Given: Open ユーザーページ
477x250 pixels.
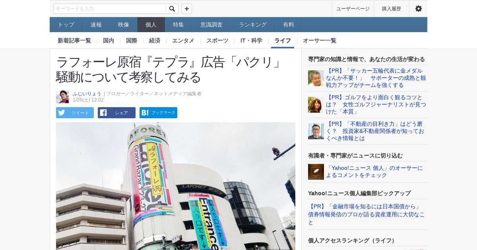Looking at the screenshot, I should point(353,9).
